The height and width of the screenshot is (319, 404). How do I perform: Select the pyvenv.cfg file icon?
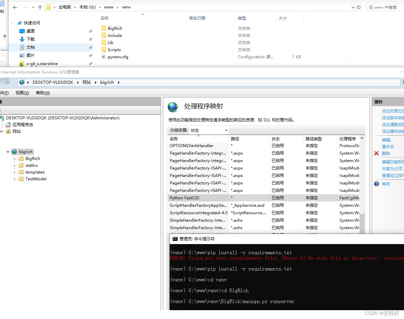click(x=104, y=57)
